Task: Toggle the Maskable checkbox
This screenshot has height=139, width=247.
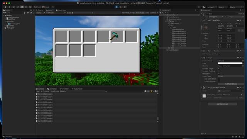Action: tap(219, 74)
